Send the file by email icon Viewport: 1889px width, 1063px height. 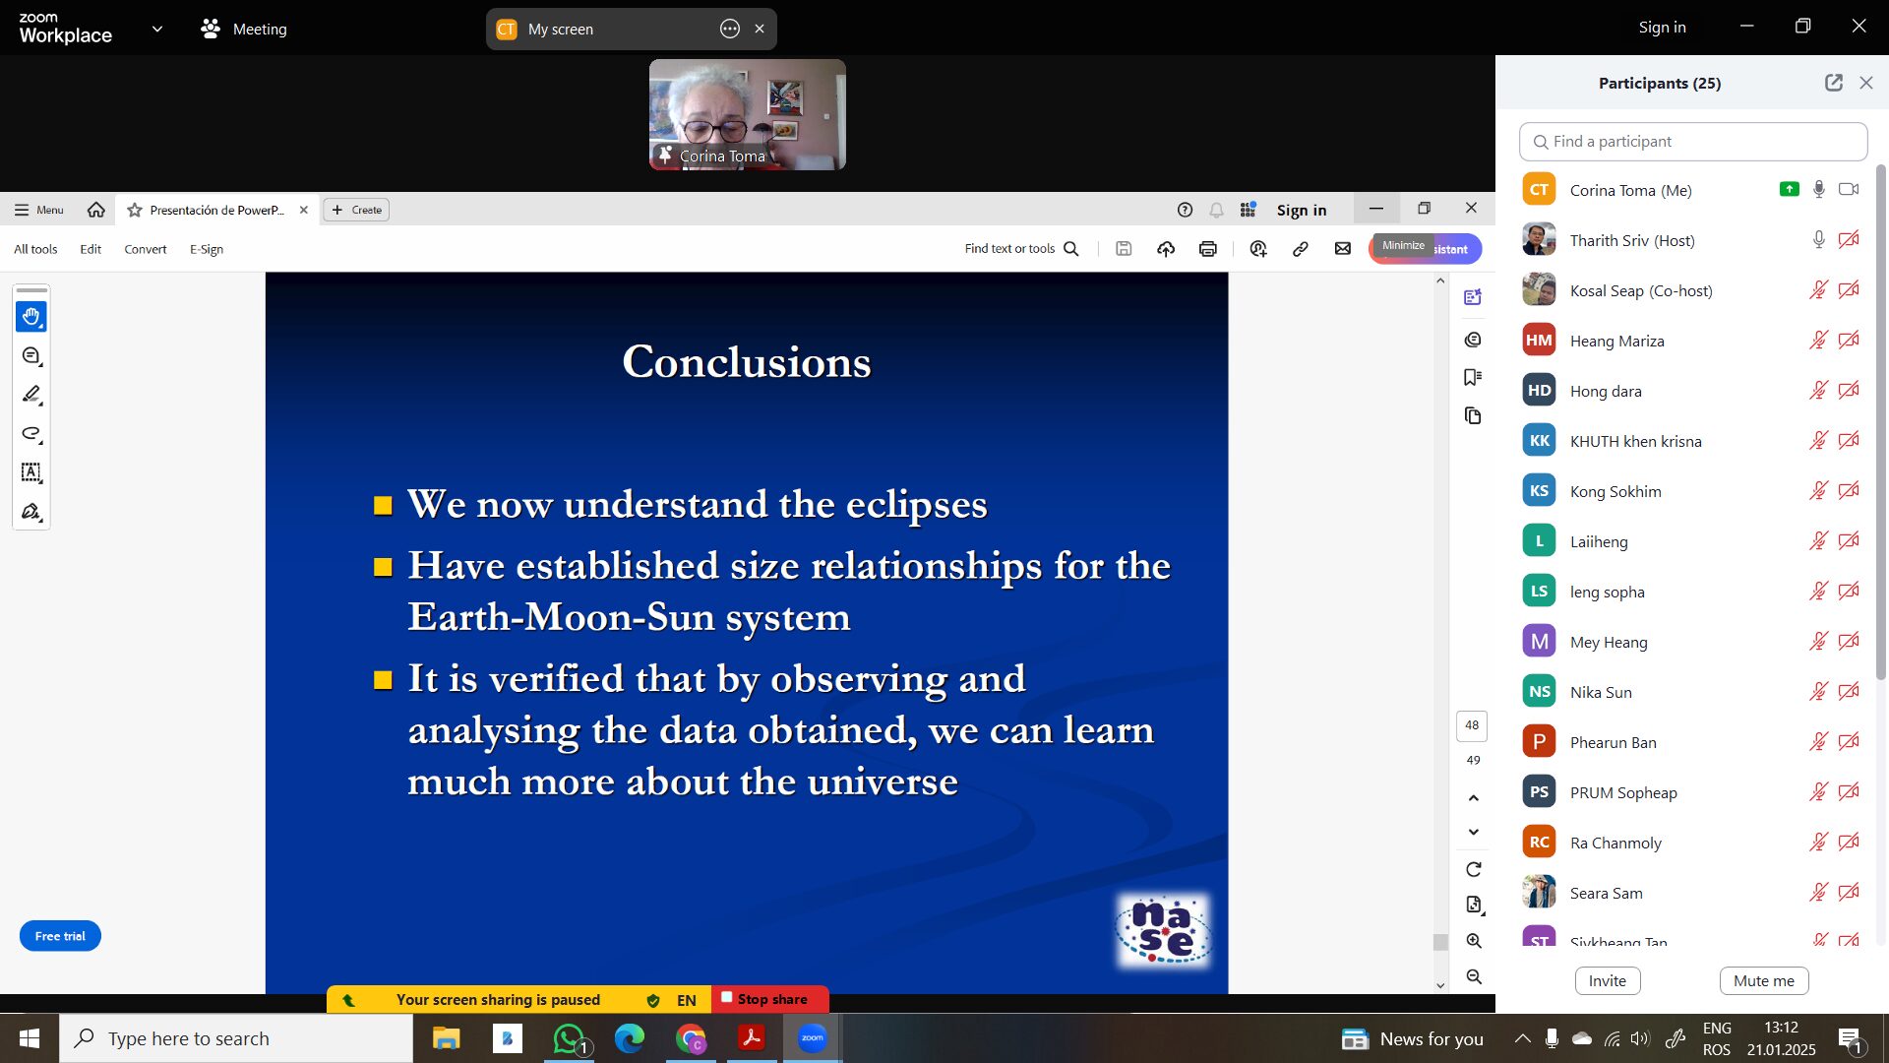pyautogui.click(x=1343, y=249)
